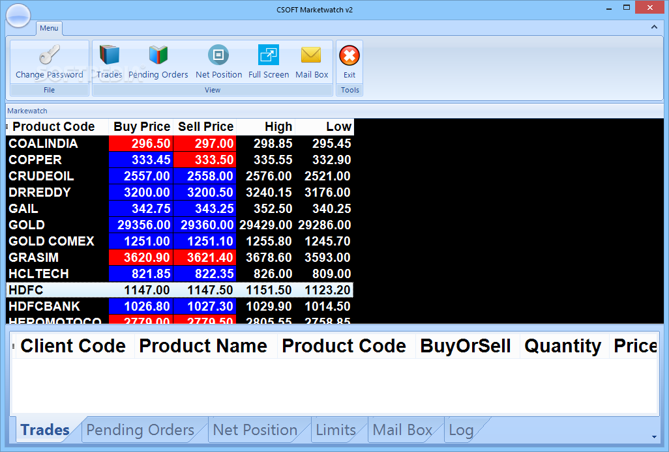
Task: Open the Log tab
Action: (461, 430)
